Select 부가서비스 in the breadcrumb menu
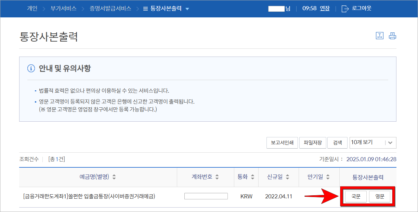 tap(63, 9)
